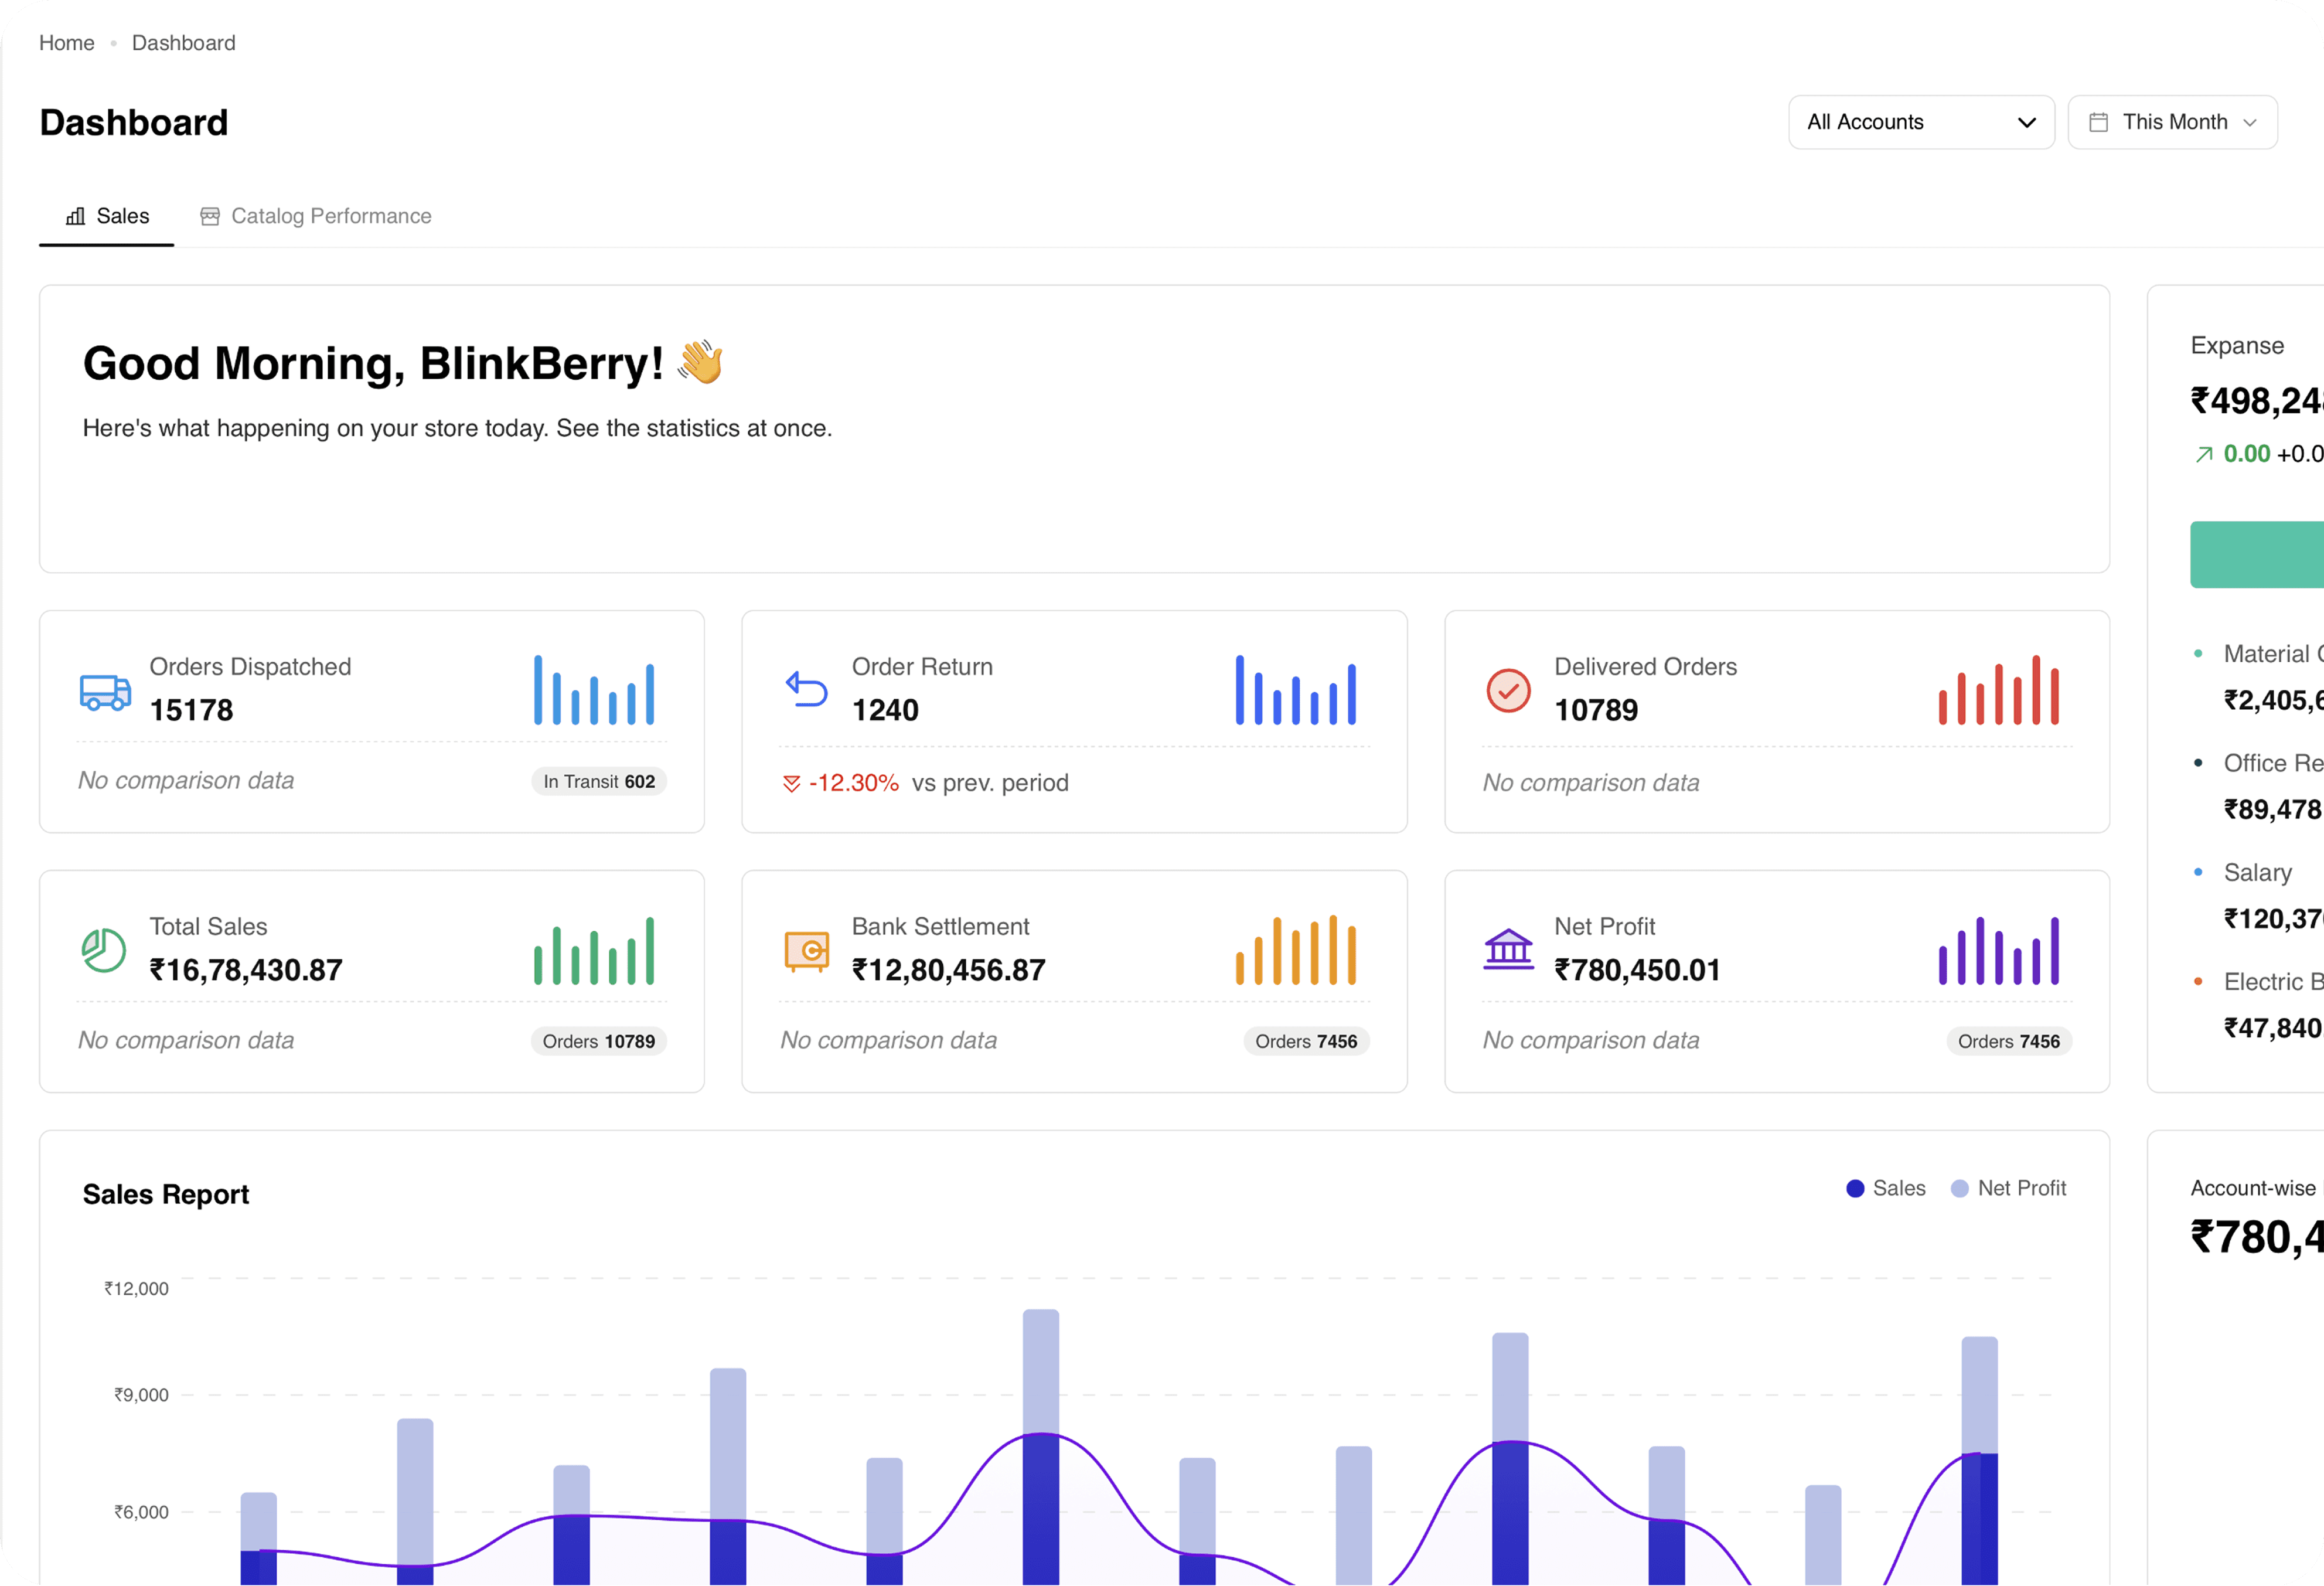The image size is (2324, 1586).
Task: Click the Sales legend dark blue dot
Action: [x=1855, y=1189]
